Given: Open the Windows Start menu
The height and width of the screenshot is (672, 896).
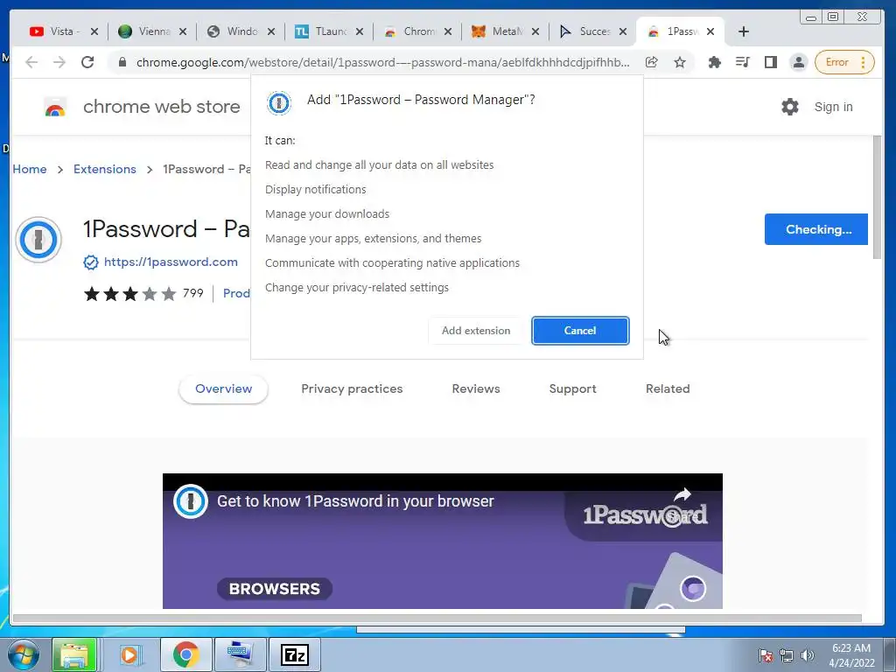Looking at the screenshot, I should (23, 654).
